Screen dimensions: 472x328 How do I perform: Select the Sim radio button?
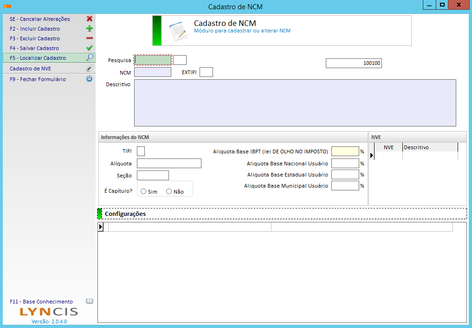pos(143,191)
